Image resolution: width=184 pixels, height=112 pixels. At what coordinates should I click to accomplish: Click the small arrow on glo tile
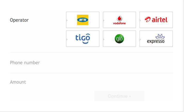[x=104, y=39]
